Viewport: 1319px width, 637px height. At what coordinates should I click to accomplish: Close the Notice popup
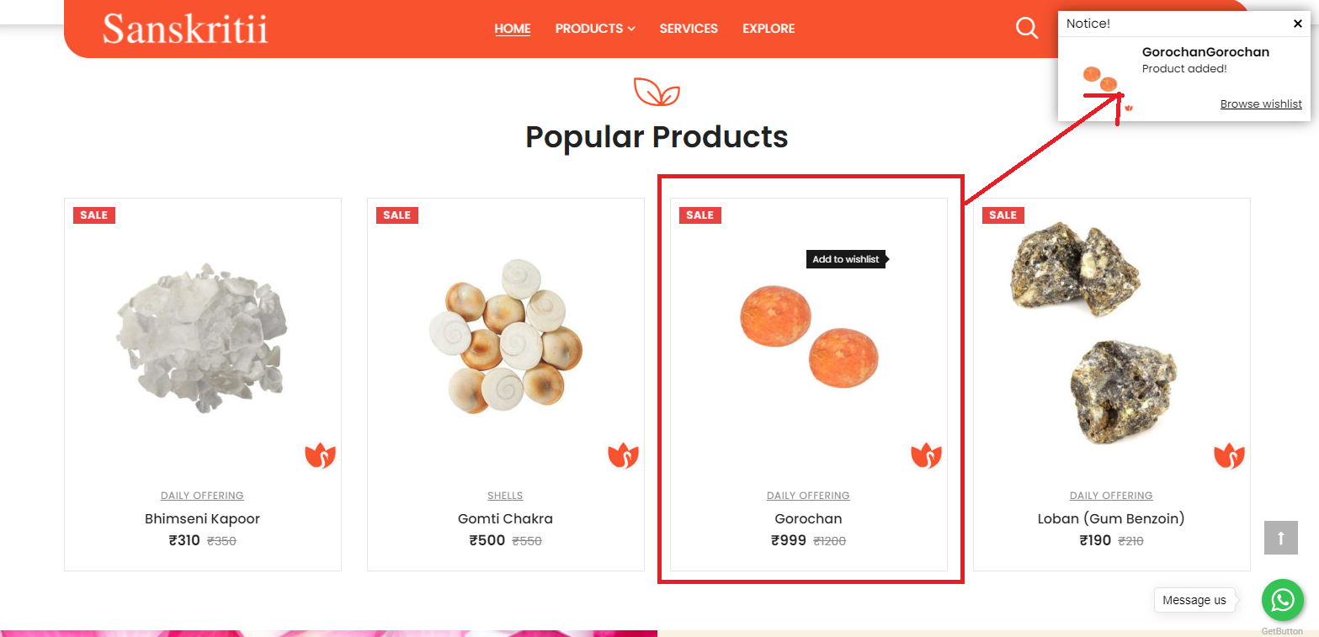(x=1297, y=24)
